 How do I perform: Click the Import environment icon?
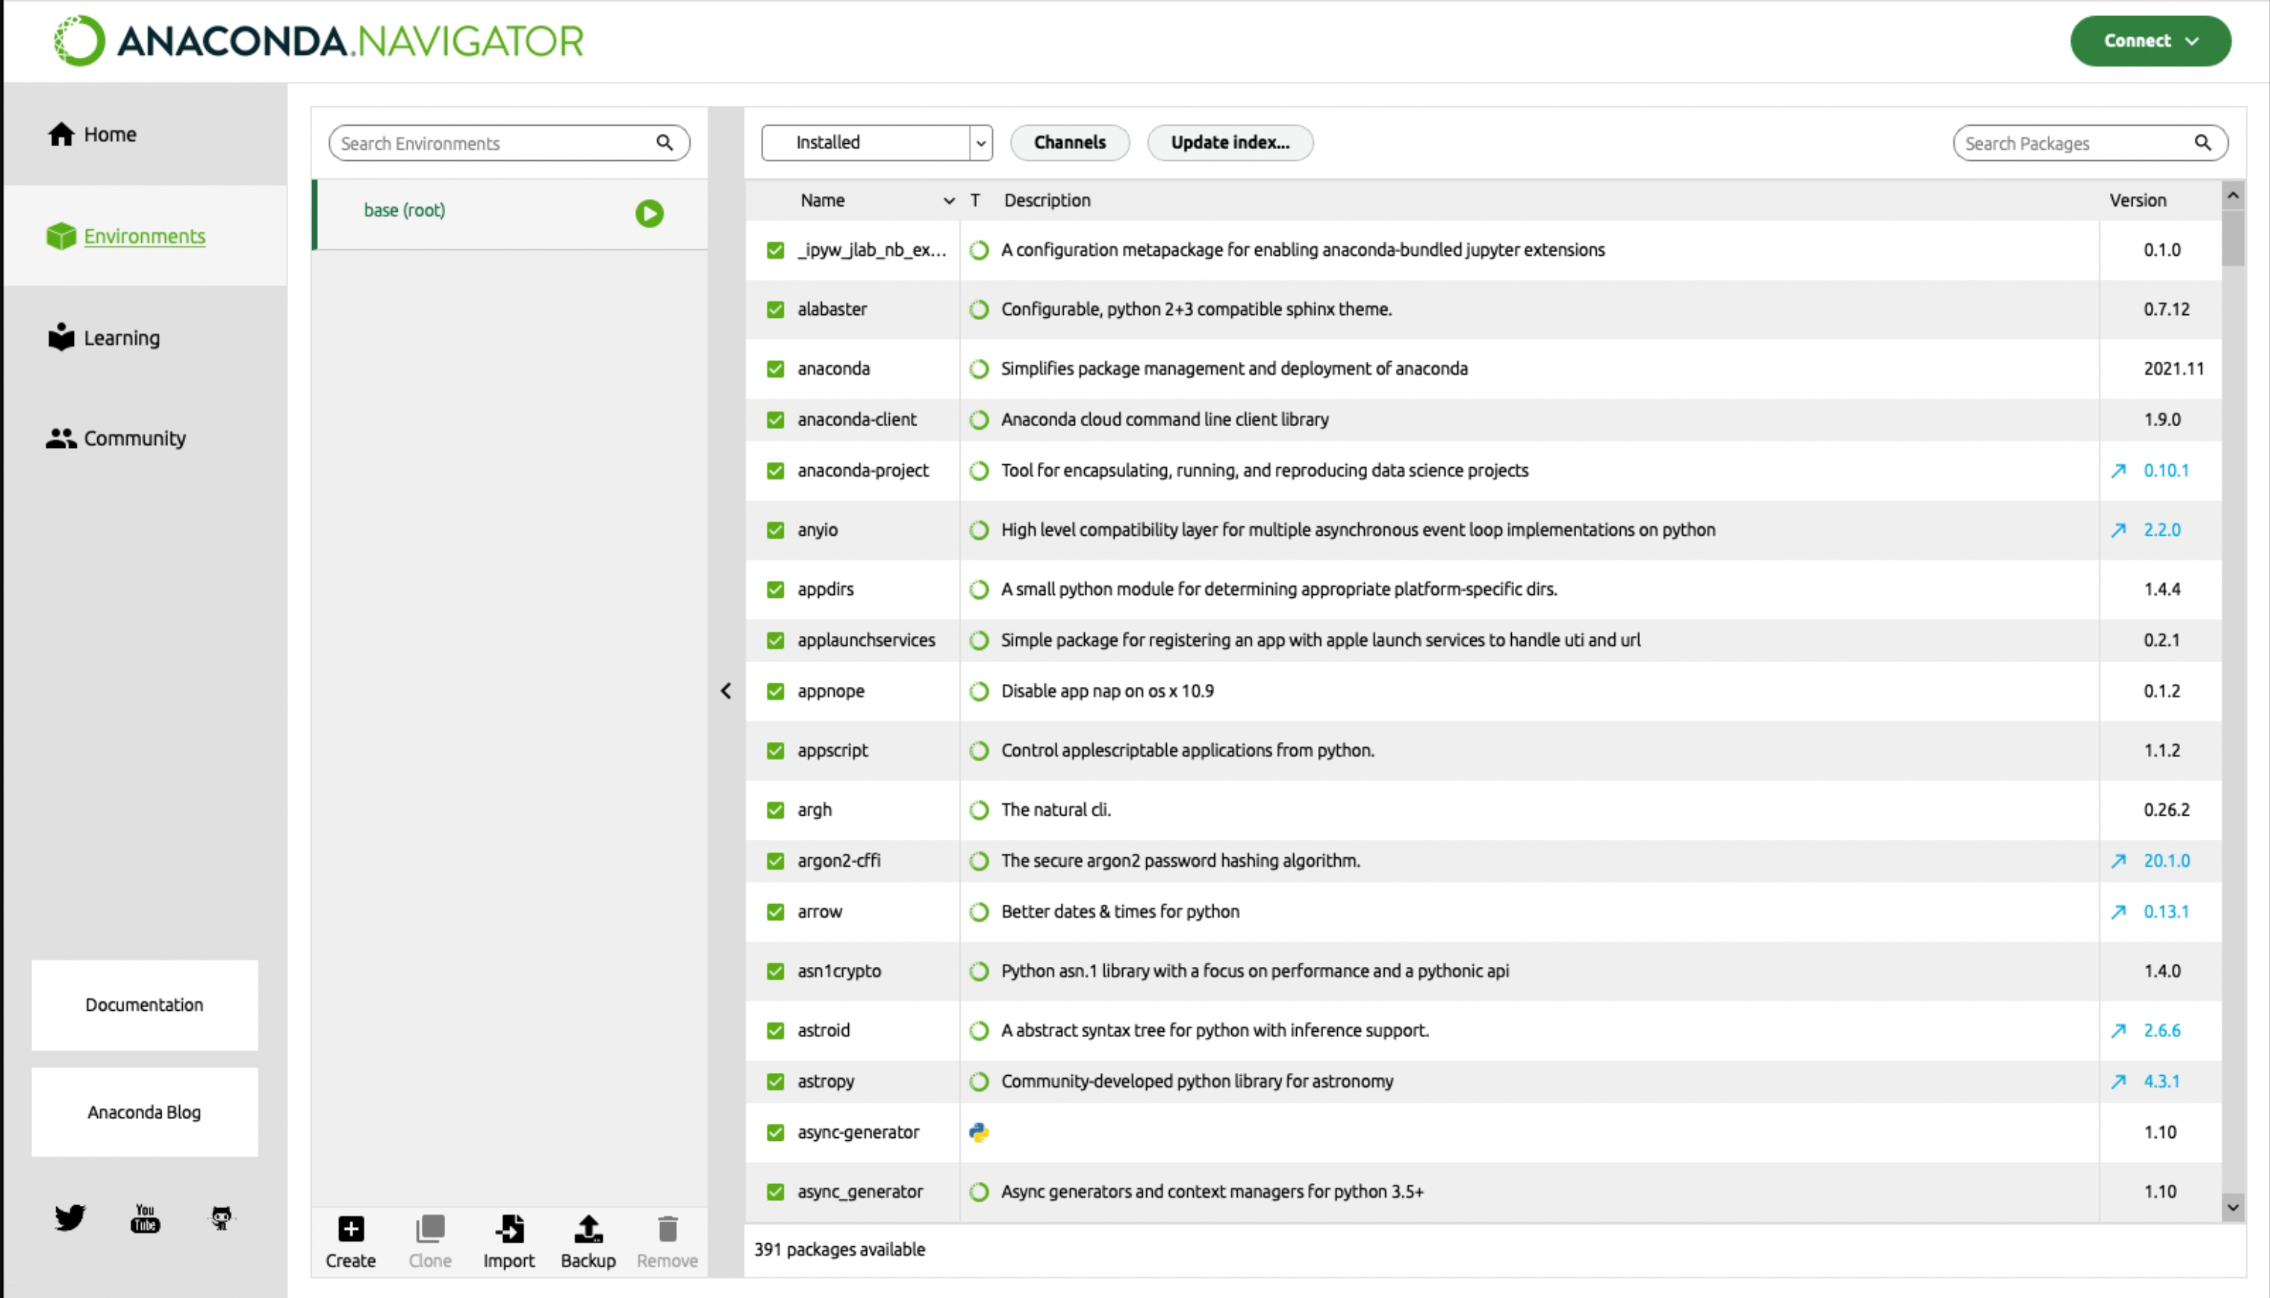coord(509,1230)
